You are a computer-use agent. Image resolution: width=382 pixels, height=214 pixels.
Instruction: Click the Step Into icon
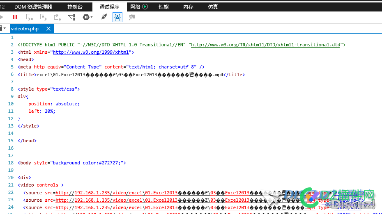click(x=29, y=17)
